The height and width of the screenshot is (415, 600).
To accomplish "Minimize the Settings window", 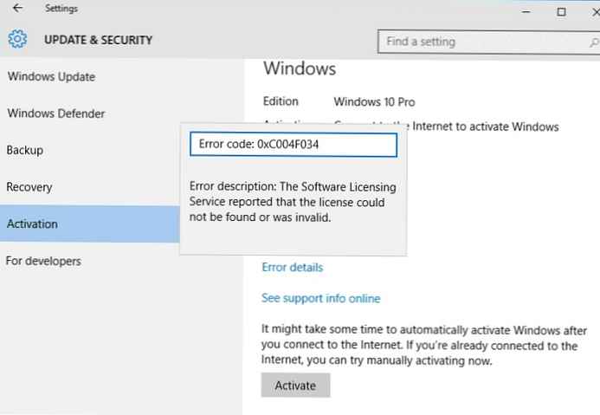I will point(523,11).
